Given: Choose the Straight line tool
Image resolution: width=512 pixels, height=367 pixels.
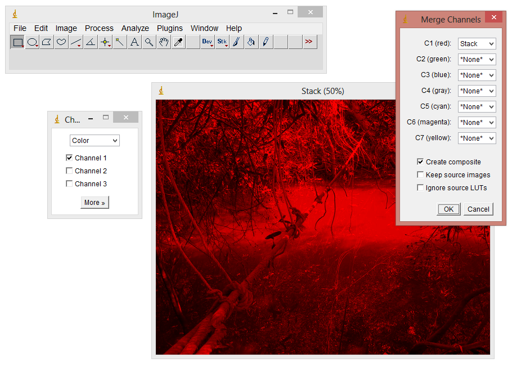Looking at the screenshot, I should click(x=75, y=42).
